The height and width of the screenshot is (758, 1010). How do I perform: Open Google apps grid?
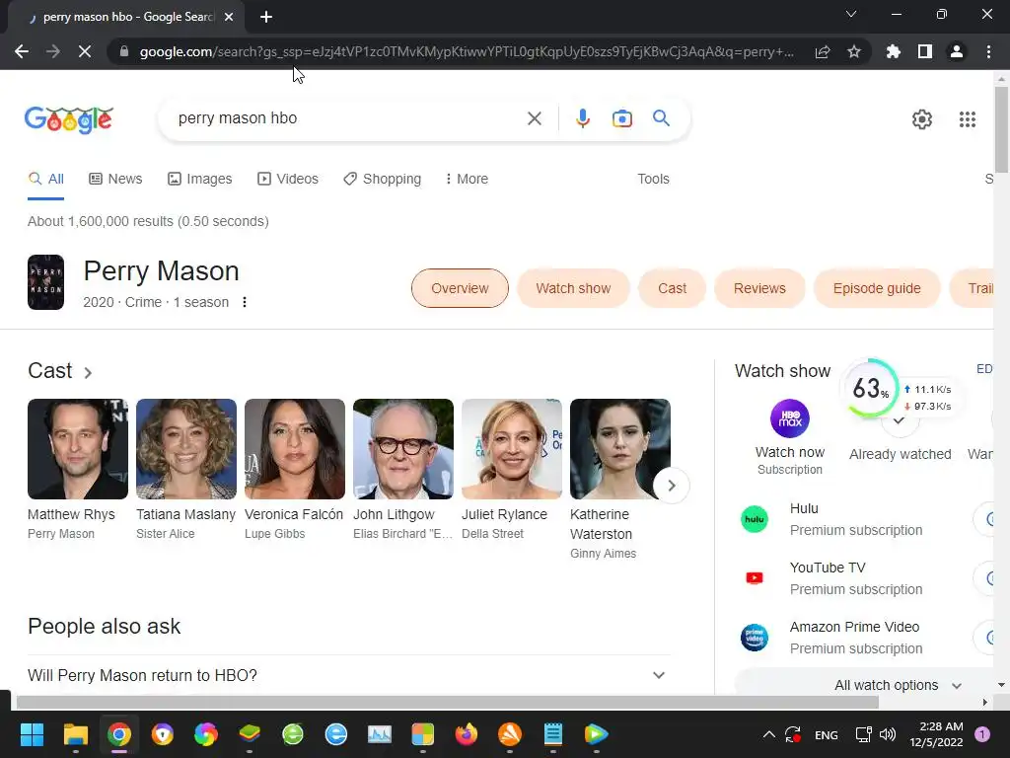click(967, 119)
